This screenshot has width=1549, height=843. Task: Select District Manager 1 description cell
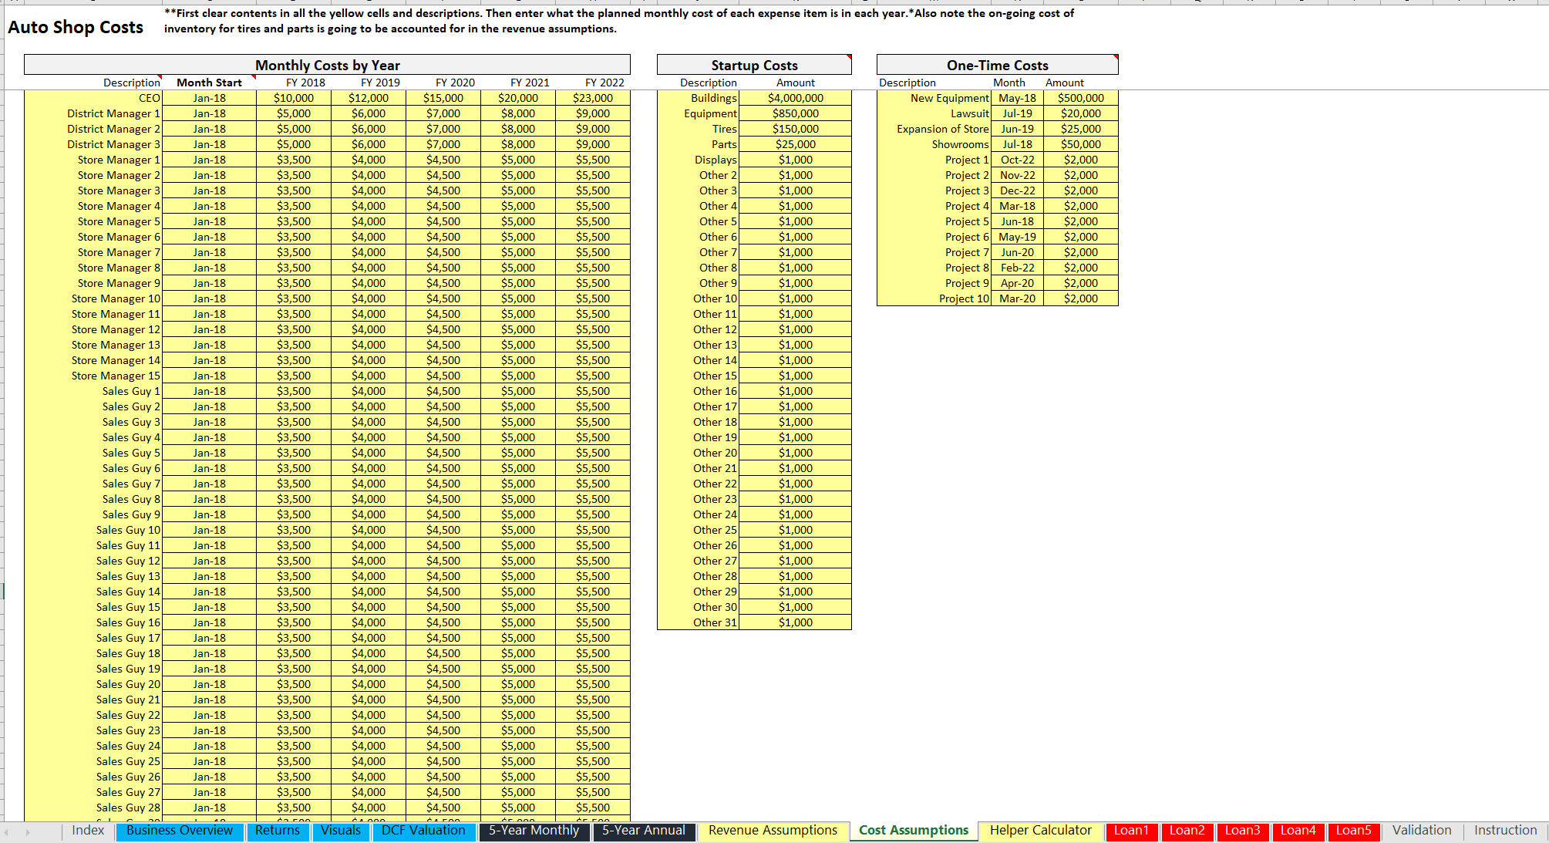[93, 113]
